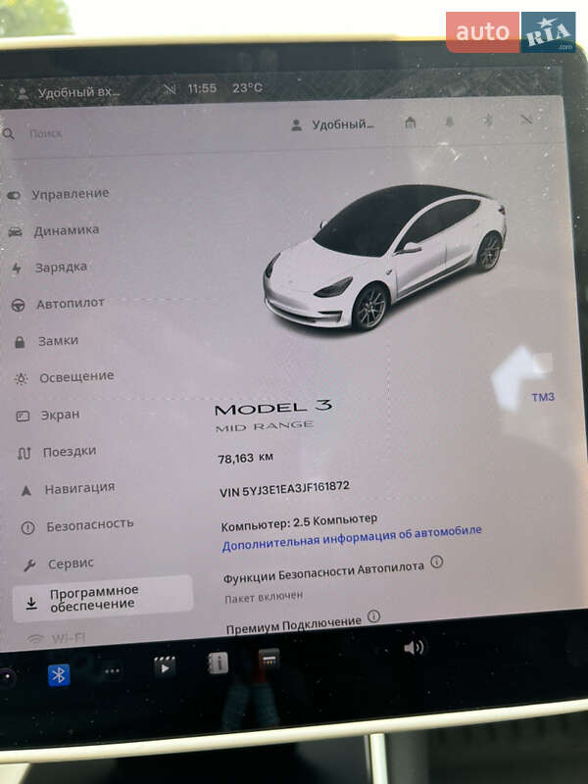Open status bar profile Удобный вх...
This screenshot has height=784, width=588.
69,93
